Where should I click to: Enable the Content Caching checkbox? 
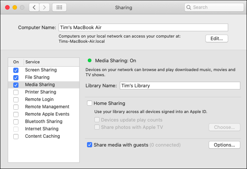16,136
